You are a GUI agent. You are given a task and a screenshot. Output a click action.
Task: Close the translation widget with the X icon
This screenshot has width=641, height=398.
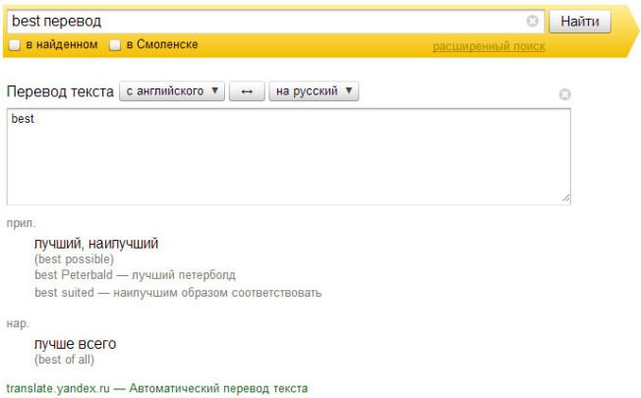(x=564, y=94)
